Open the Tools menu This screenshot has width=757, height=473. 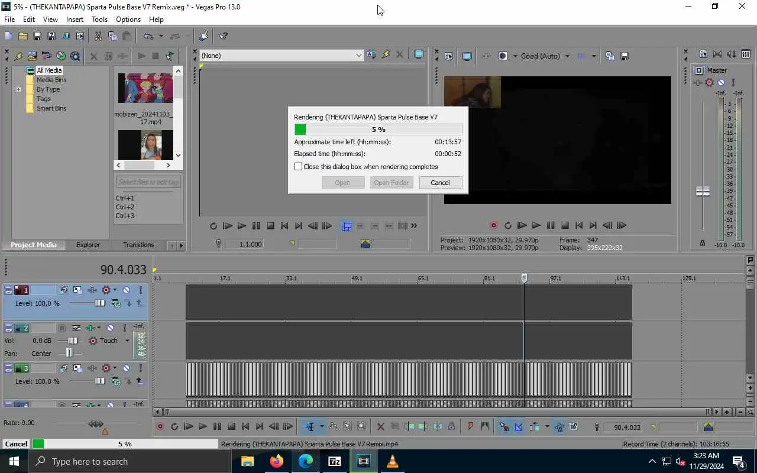click(100, 20)
